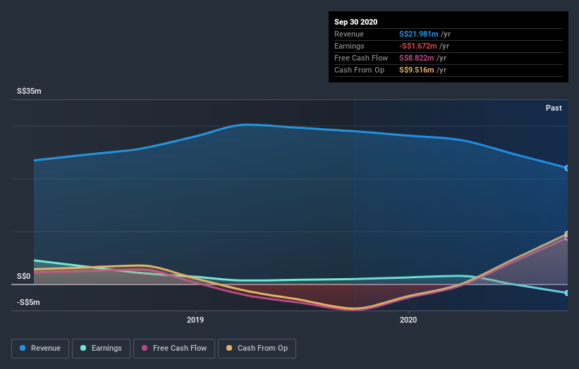This screenshot has height=369, width=579.
Task: Toggle the Free Cash Flow legend button
Action: tap(174, 349)
